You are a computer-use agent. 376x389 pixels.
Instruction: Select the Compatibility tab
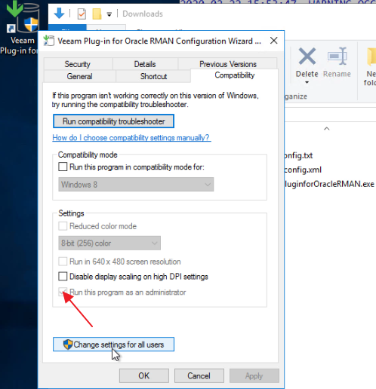click(235, 75)
